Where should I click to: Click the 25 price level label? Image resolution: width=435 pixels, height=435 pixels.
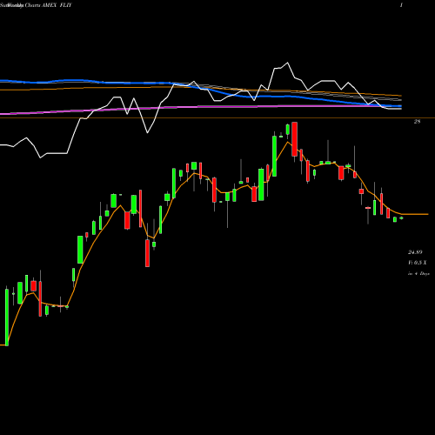[417, 122]
